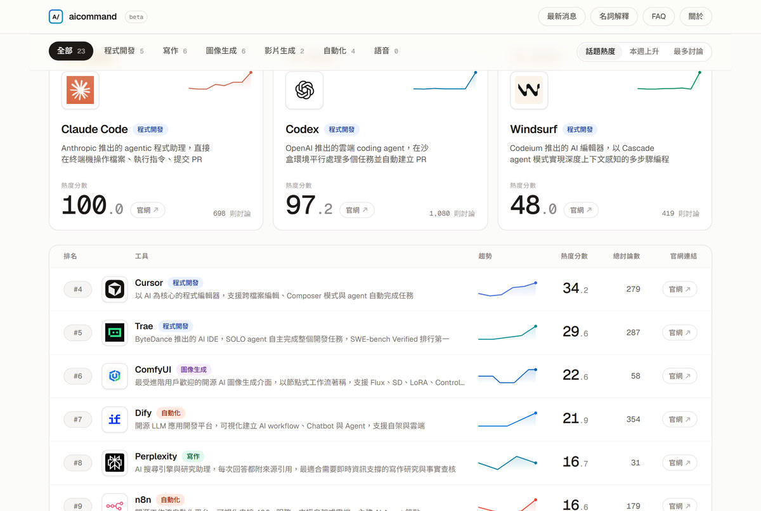The width and height of the screenshot is (761, 511).
Task: Click 419 則討論 on Windsurf card
Action: pos(680,214)
